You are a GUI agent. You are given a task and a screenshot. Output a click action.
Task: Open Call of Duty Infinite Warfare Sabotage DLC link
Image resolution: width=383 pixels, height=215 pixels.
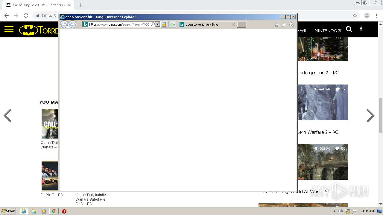coord(91,199)
